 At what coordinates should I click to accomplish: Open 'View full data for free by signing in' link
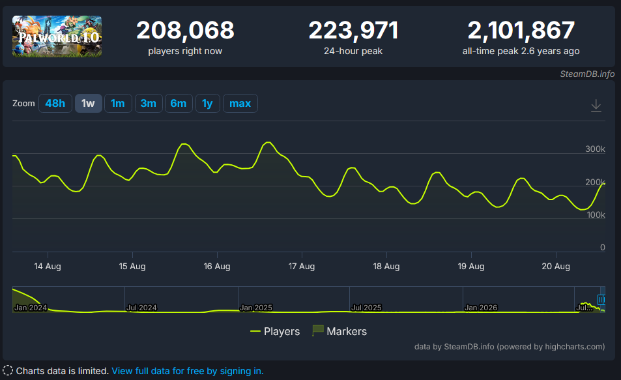click(x=187, y=371)
